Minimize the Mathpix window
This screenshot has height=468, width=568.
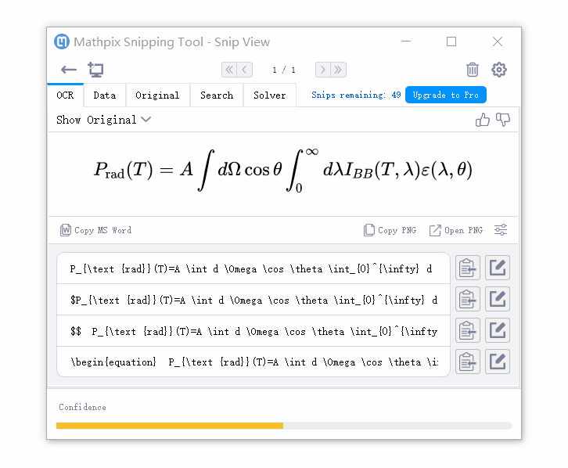pyautogui.click(x=406, y=41)
